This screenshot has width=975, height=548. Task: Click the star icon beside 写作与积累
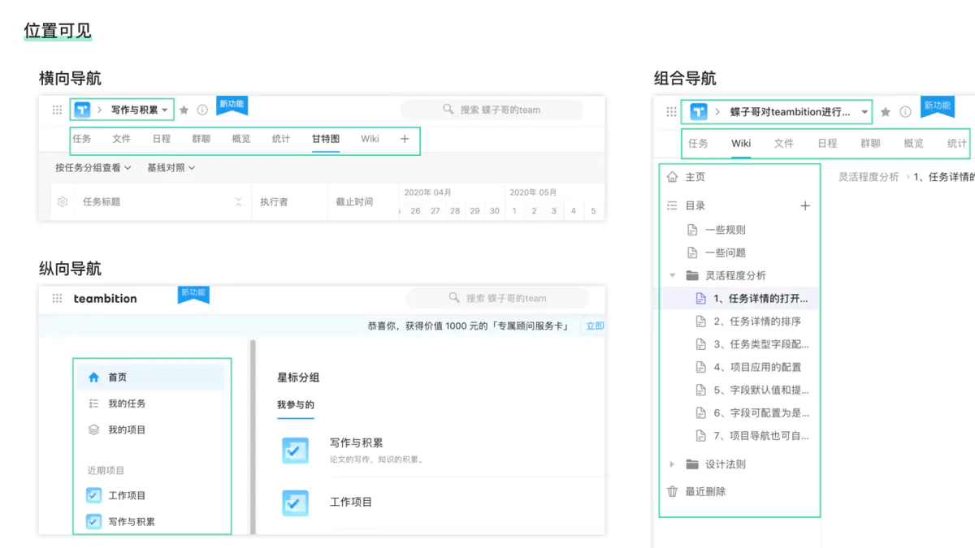point(184,110)
